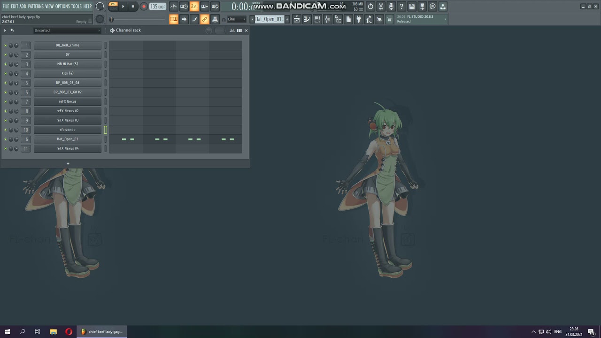Click the first Hat_Open_01 step note
The height and width of the screenshot is (338, 601).
tap(124, 139)
